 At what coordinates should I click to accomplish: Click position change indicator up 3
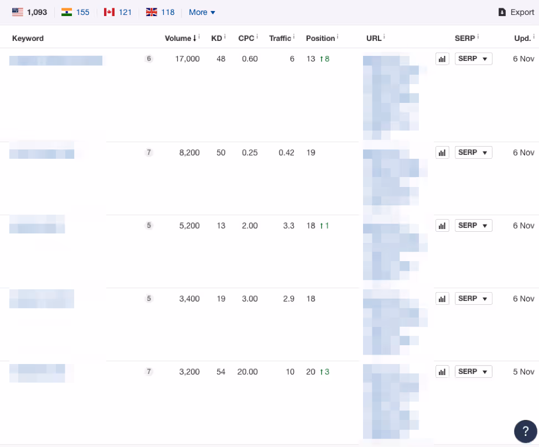coord(324,372)
